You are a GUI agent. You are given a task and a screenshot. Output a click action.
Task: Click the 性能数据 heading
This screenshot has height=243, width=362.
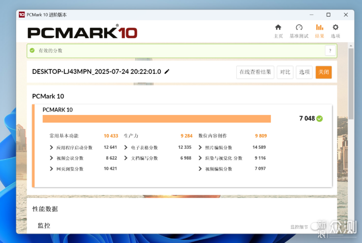[45, 209]
